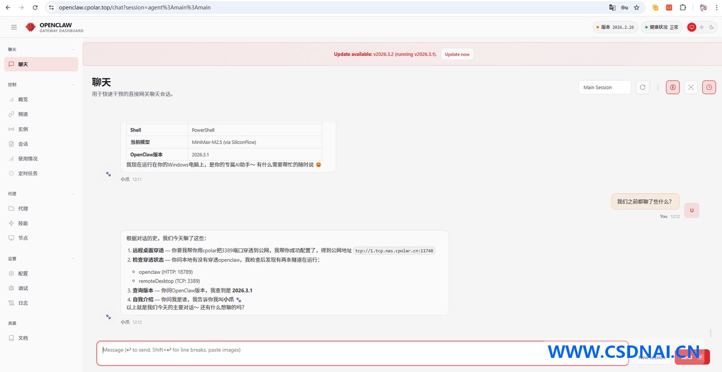Click the Update now button
Screen dimensions: 722x372
click(x=457, y=54)
